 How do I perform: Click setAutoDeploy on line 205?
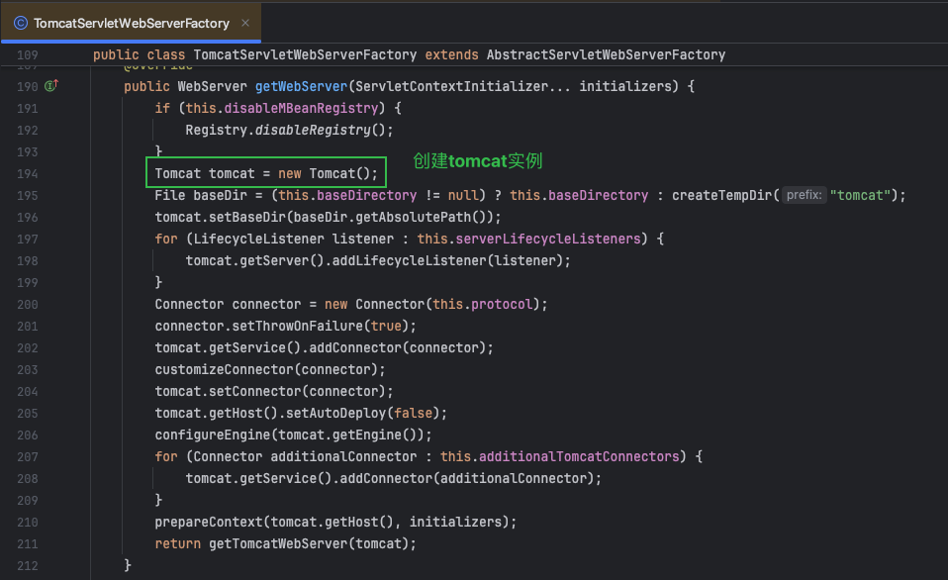[x=335, y=413]
